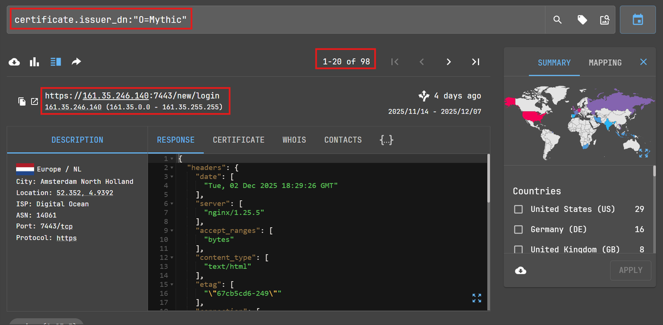Open the 161.35.246.140 IP link
This screenshot has height=325, width=663.
(x=115, y=96)
